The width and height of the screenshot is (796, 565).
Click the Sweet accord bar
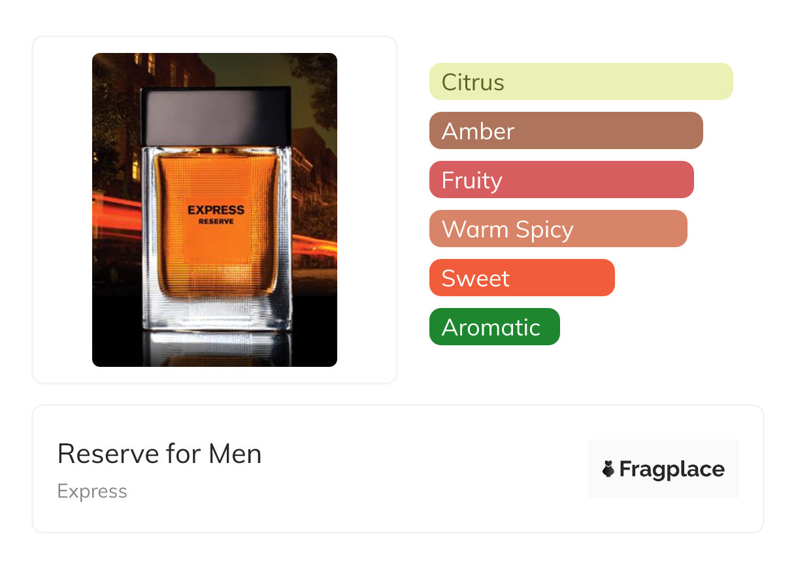pyautogui.click(x=522, y=278)
